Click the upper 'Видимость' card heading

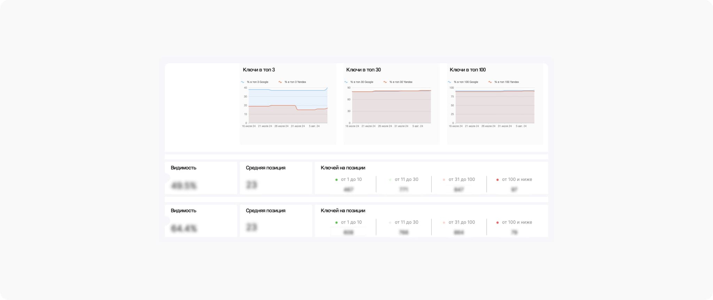click(x=183, y=168)
